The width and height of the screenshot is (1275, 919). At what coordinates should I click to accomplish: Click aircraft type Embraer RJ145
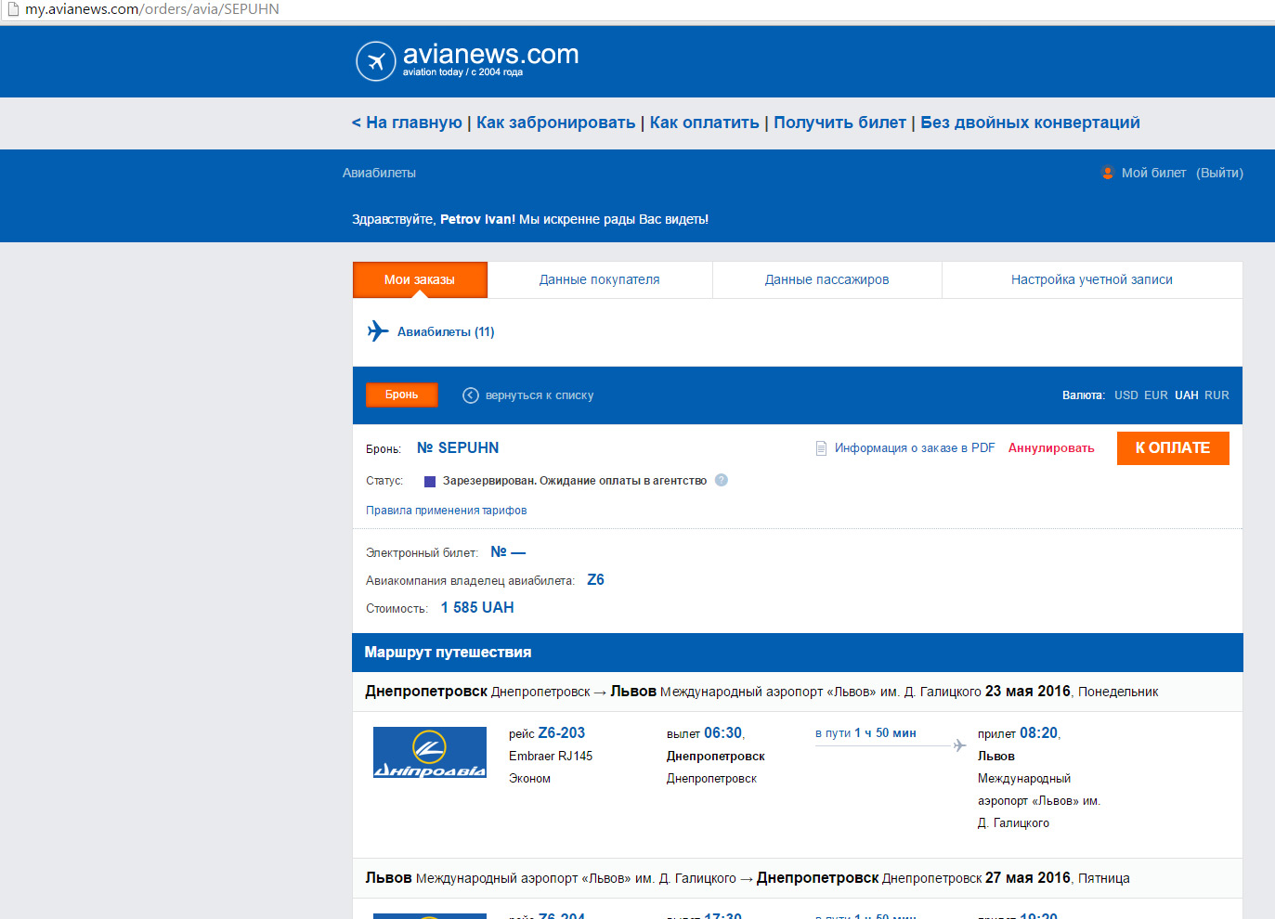coord(551,756)
